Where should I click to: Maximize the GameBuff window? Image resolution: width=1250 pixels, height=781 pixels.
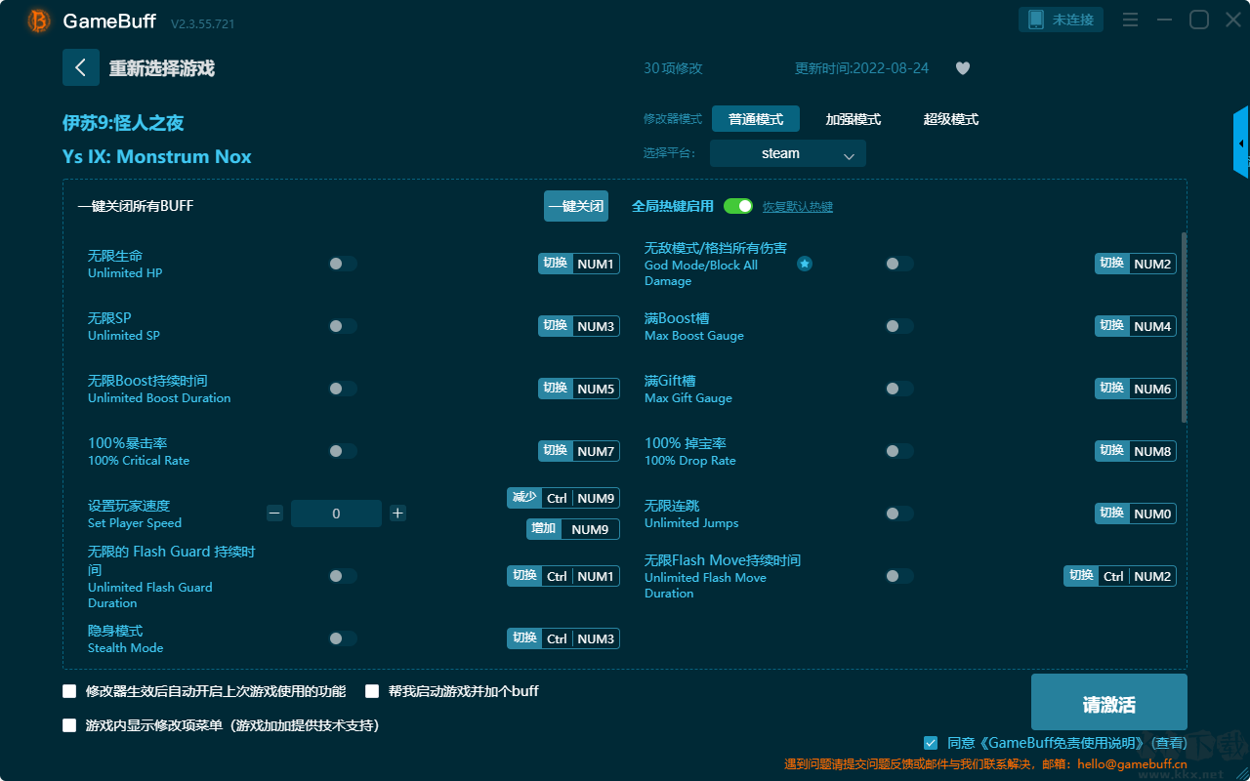coord(1198,20)
